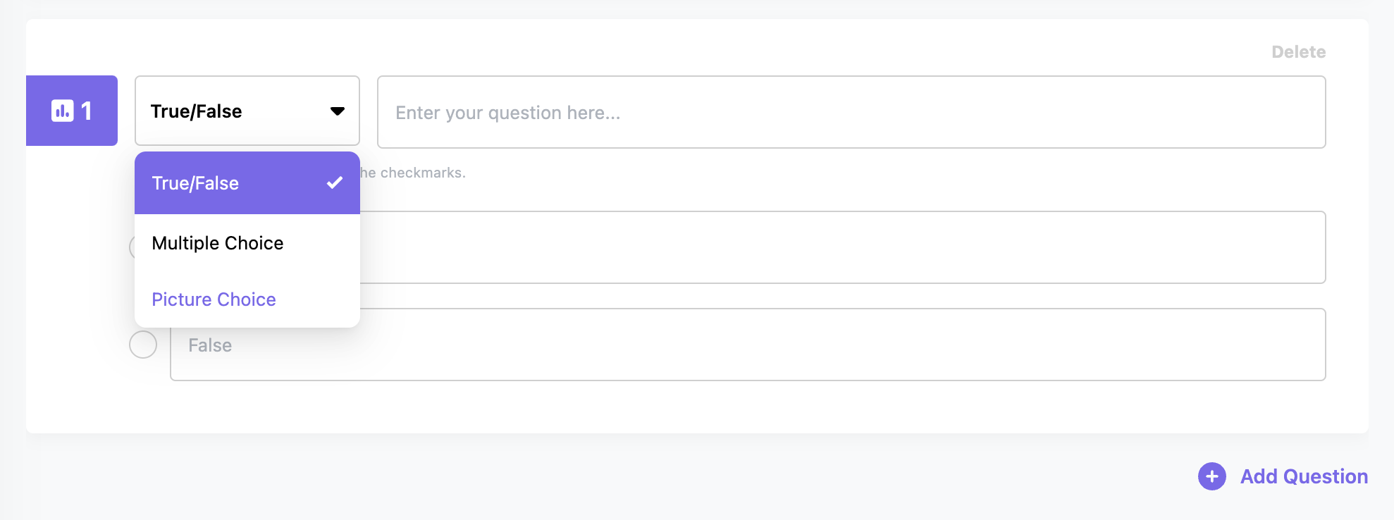Mark the False answer radio button
This screenshot has height=520, width=1394.
(x=143, y=345)
